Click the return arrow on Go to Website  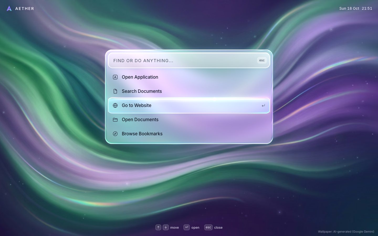263,105
